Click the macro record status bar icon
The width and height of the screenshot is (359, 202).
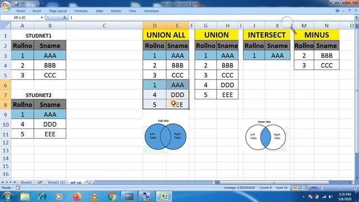click(x=17, y=188)
